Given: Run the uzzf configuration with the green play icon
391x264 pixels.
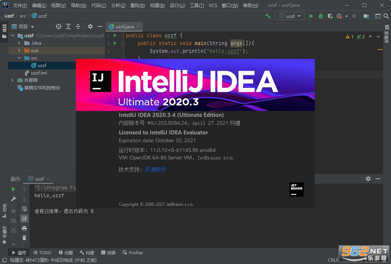Looking at the screenshot, I should [x=311, y=16].
